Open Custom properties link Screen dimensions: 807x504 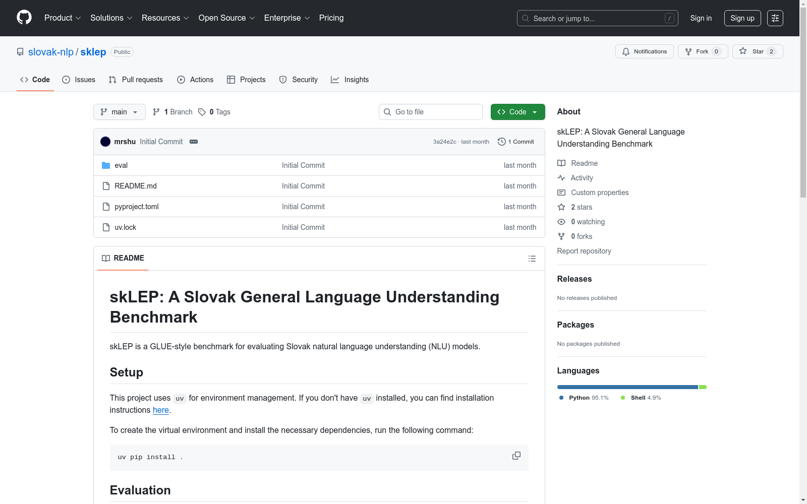point(593,193)
